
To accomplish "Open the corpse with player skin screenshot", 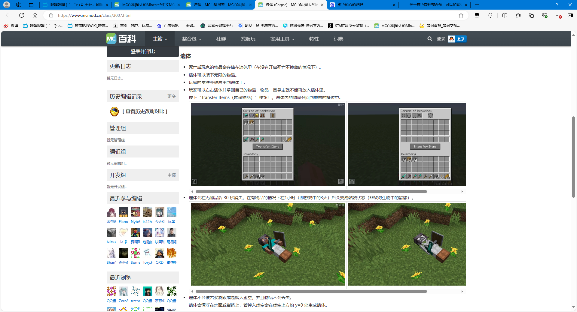I will pos(268,244).
